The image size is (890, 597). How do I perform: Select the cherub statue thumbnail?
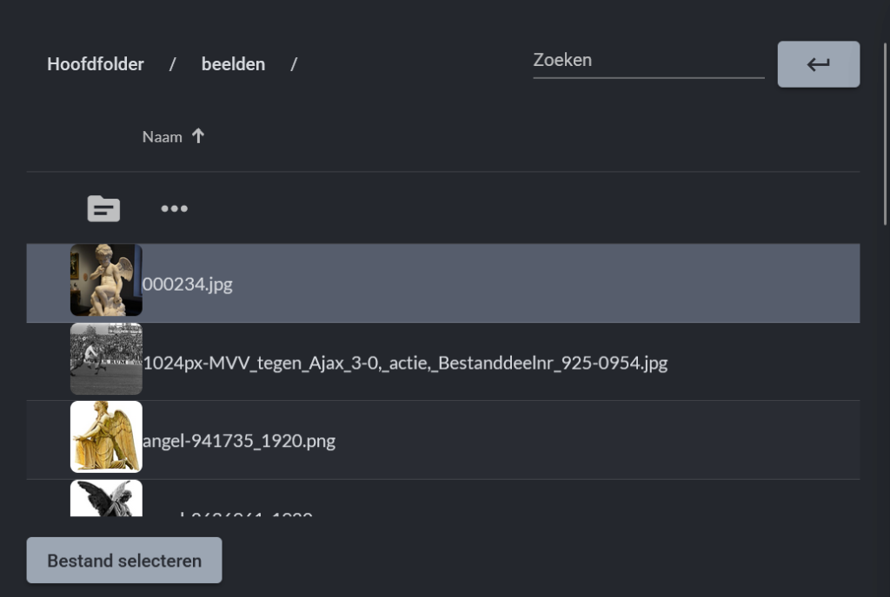click(x=106, y=279)
